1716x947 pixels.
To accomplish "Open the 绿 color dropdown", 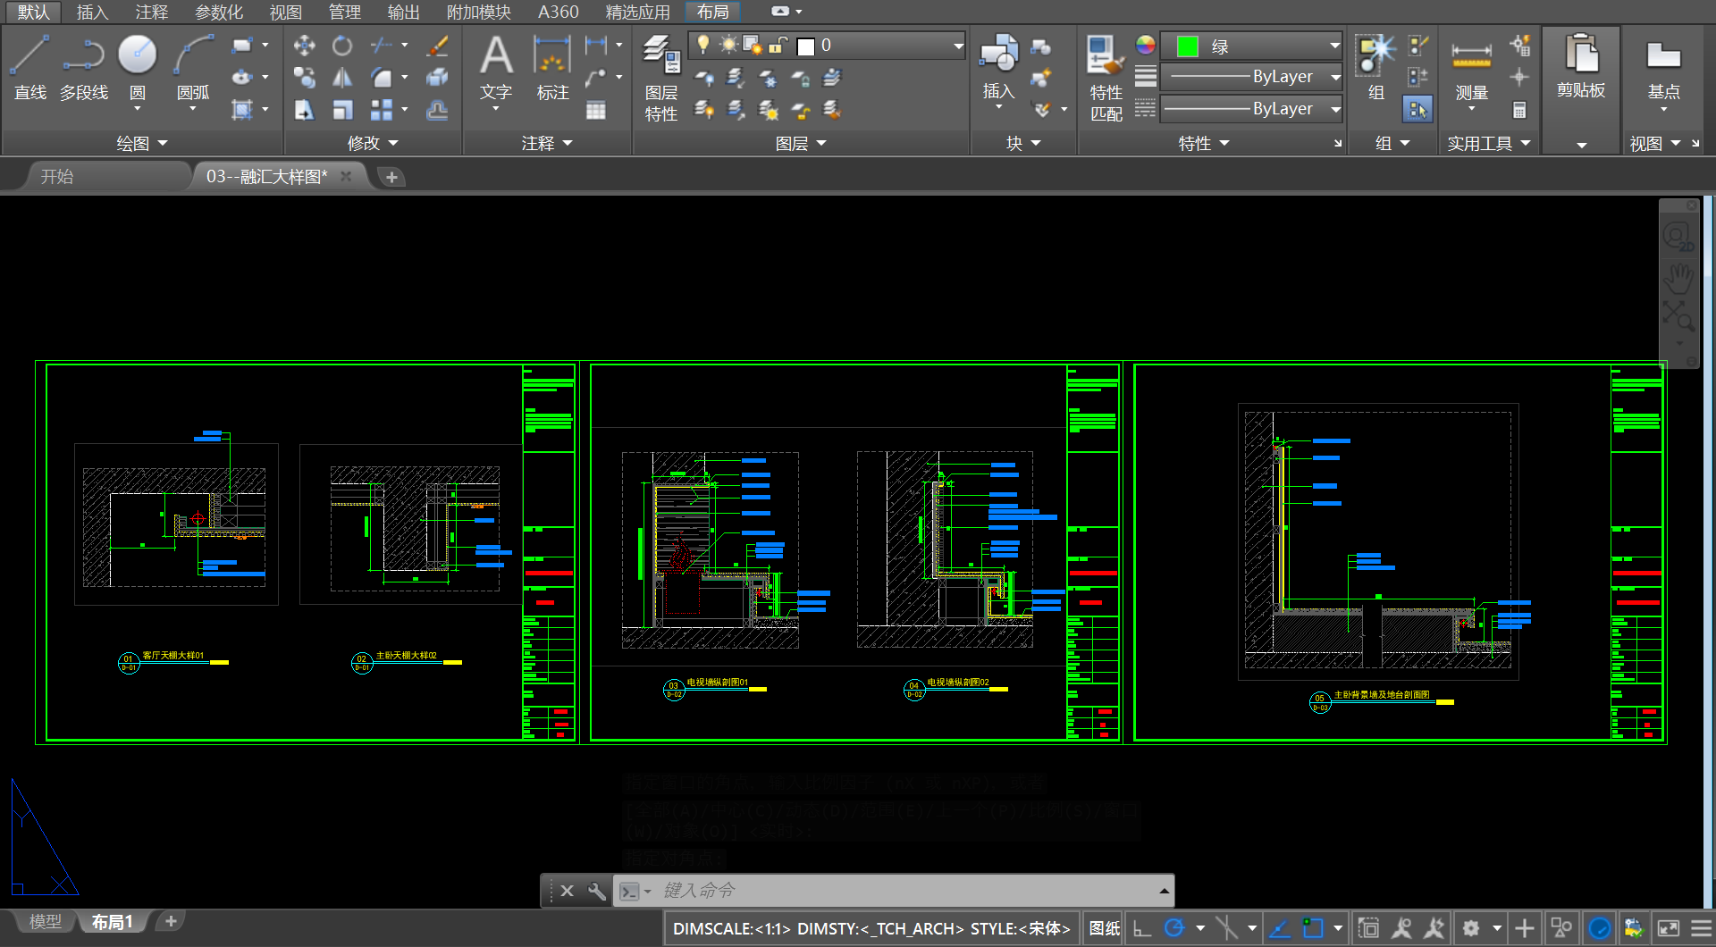I will 1334,46.
